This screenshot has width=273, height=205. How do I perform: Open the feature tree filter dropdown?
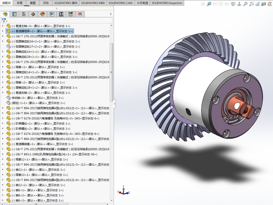pyautogui.click(x=4, y=20)
